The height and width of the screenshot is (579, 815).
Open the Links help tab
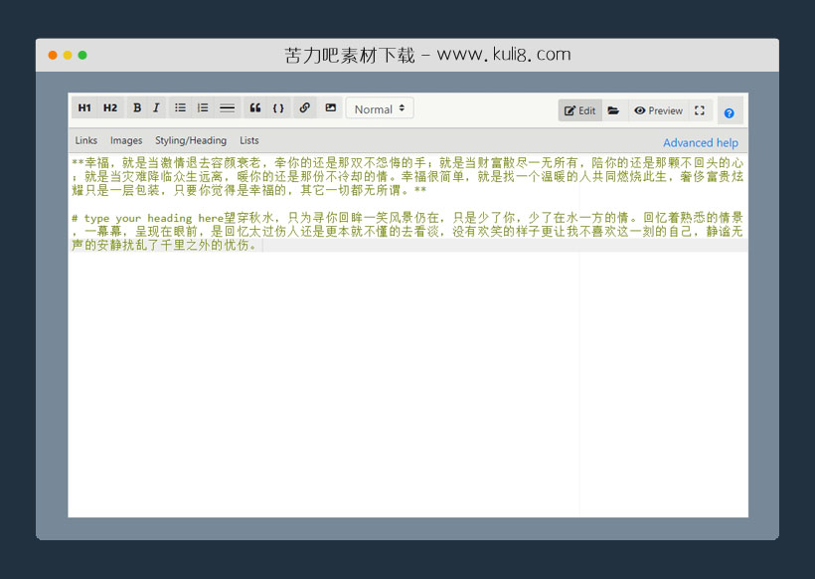pos(86,140)
